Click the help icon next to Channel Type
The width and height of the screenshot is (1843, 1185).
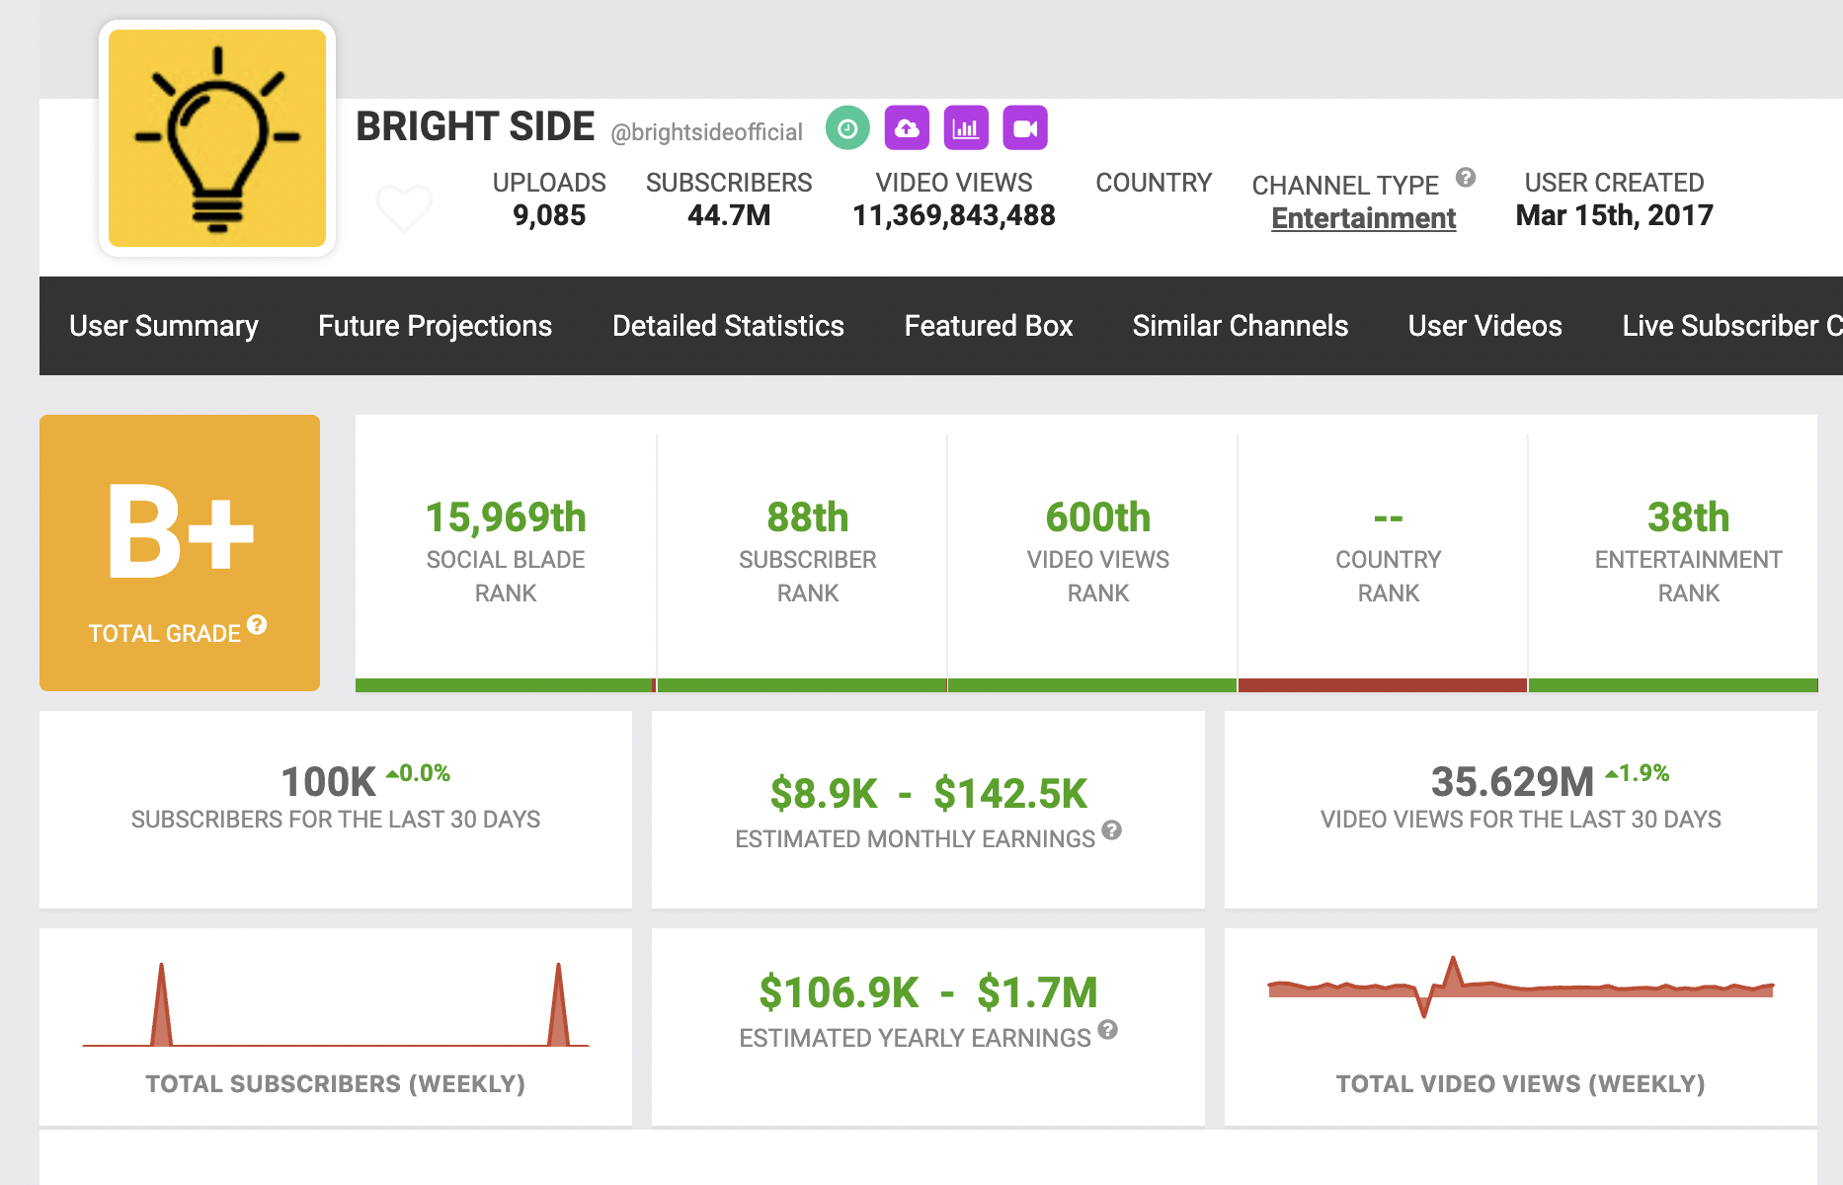pos(1466,178)
